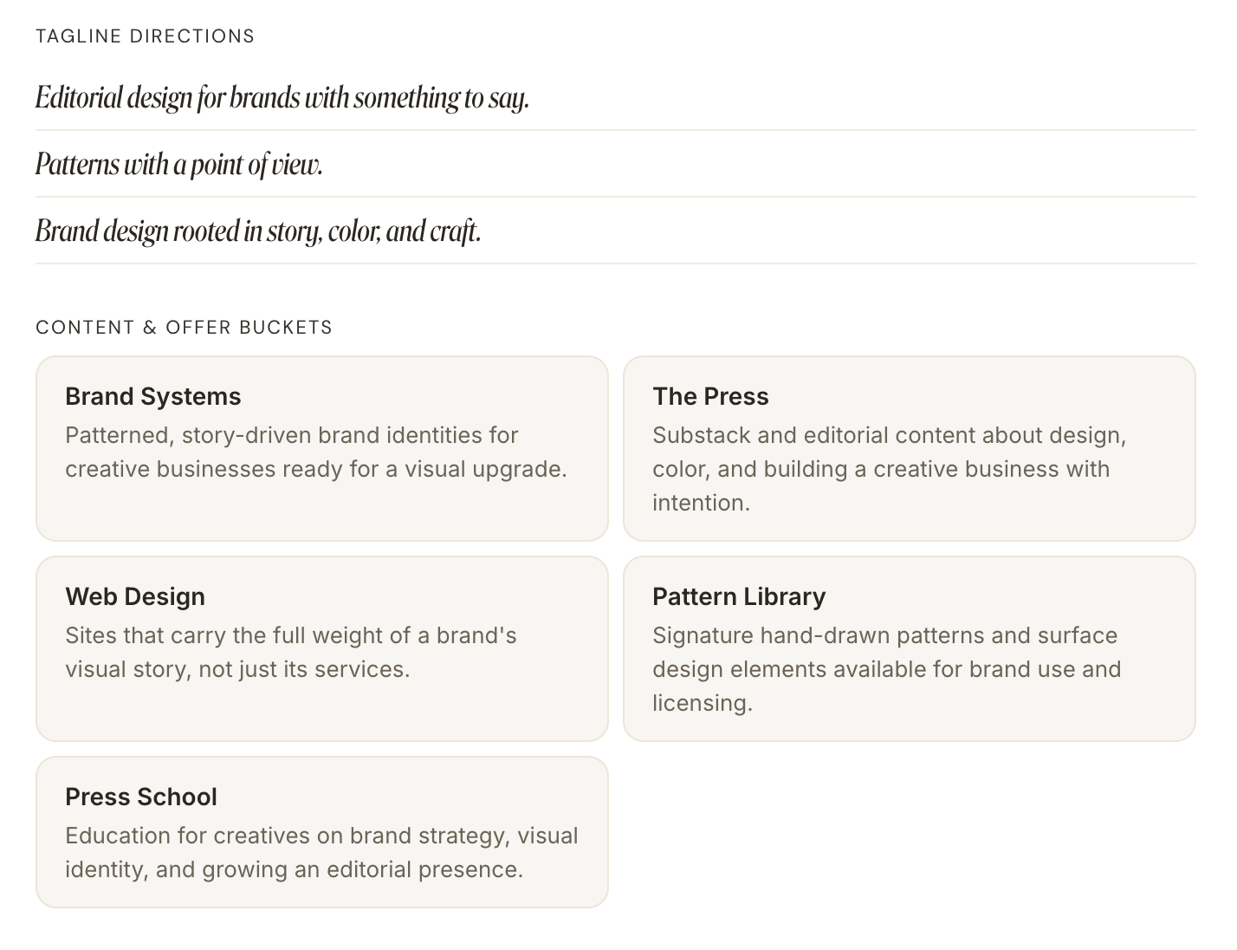Open The Press card heading

(x=710, y=396)
